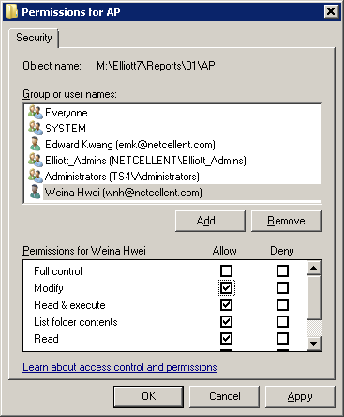Viewport: 344px width, 417px height.
Task: Click the SYSTEM group icon
Action: pyautogui.click(x=36, y=128)
